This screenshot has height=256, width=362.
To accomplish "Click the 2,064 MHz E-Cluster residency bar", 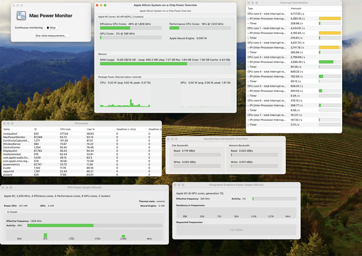I will 123,236.
